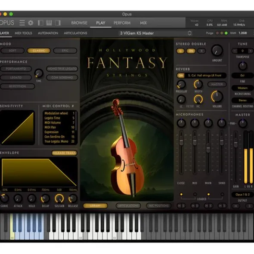Click the Fine tune knob

[x=243, y=66]
